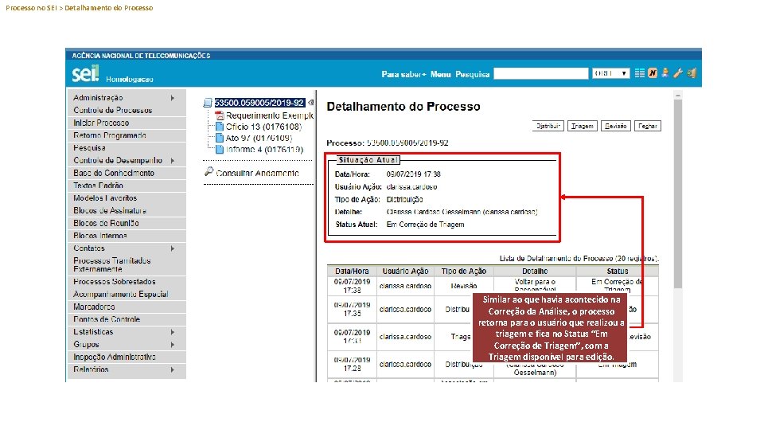
Task: Open Informe 4 (0176119) in the tree
Action: (264, 149)
